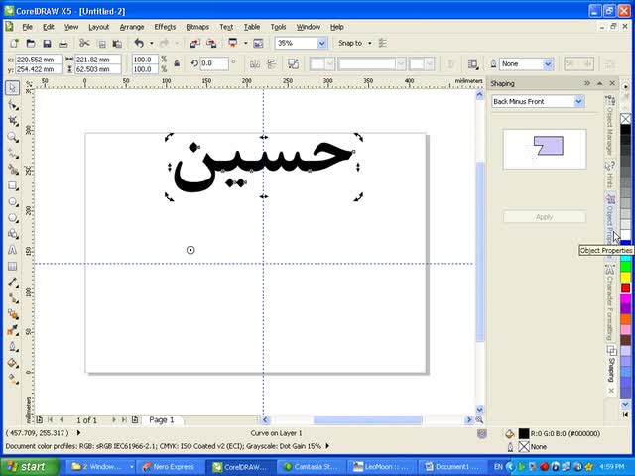The width and height of the screenshot is (635, 476).
Task: Open the Effects menu
Action: point(165,27)
